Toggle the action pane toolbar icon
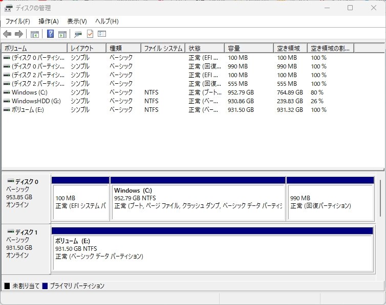Screen dimensions: 386x305 tap(62, 34)
